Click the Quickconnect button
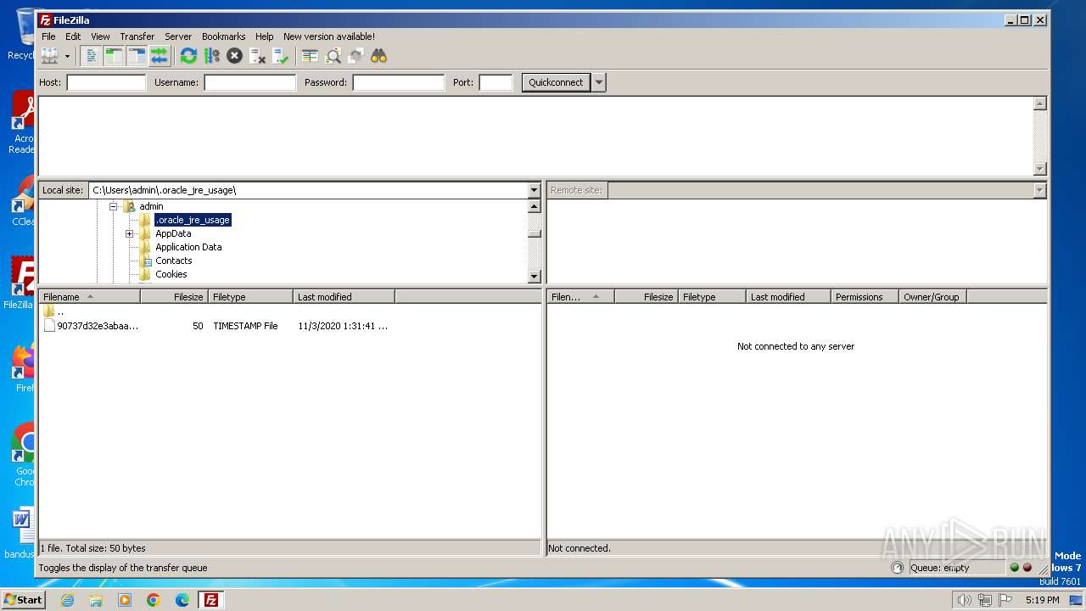 pos(556,82)
